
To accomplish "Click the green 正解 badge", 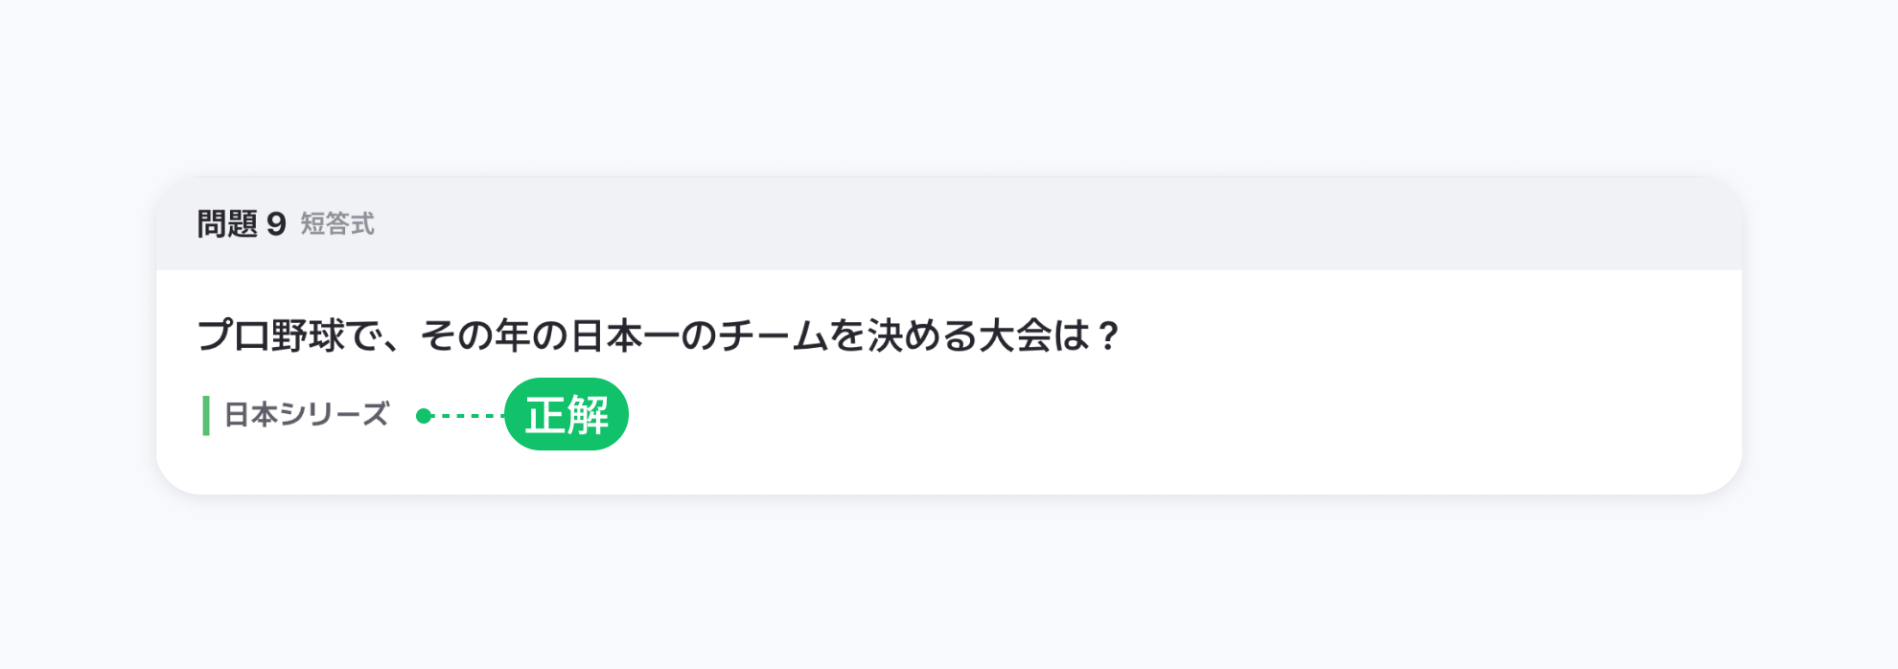I will [x=567, y=414].
